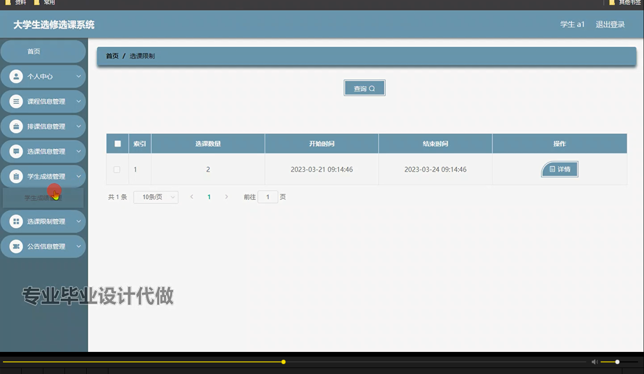Click the 前往 page number input field

coord(268,197)
